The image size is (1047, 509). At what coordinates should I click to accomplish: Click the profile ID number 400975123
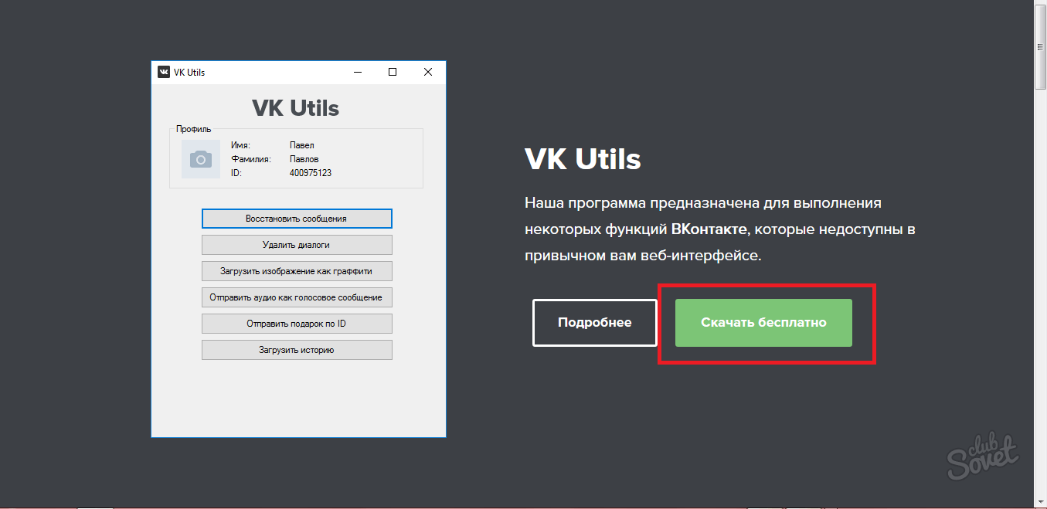[x=311, y=173]
